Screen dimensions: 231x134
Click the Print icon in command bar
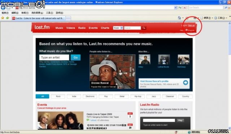point(195,18)
